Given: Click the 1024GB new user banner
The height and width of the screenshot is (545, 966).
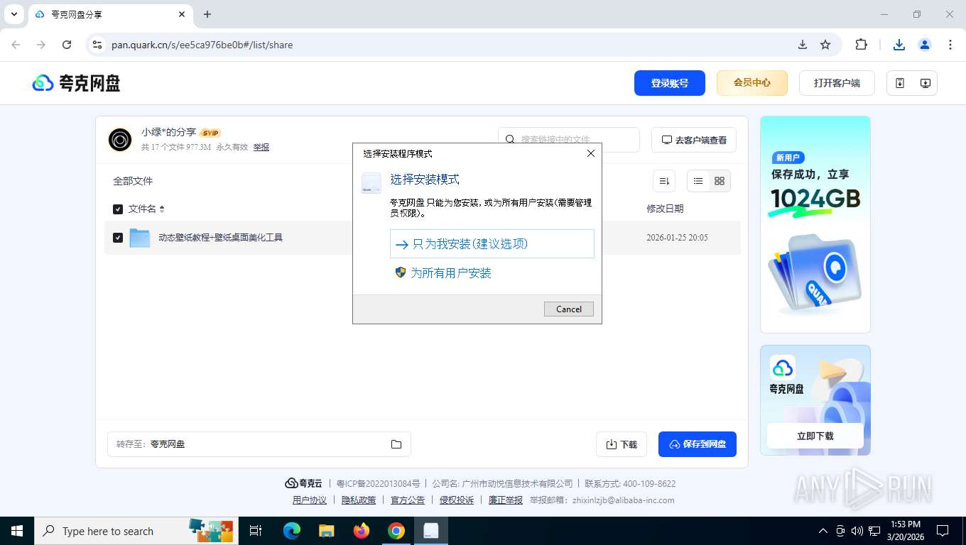Looking at the screenshot, I should 815,224.
